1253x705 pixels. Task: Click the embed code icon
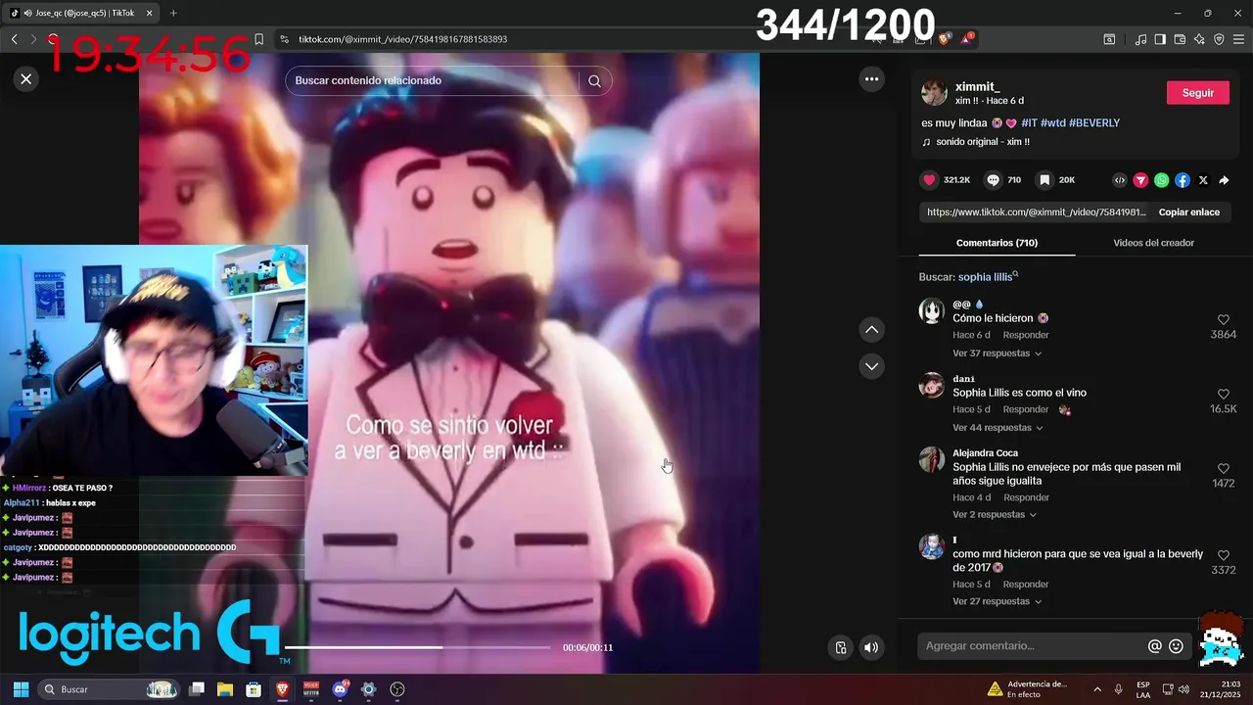pos(1120,180)
